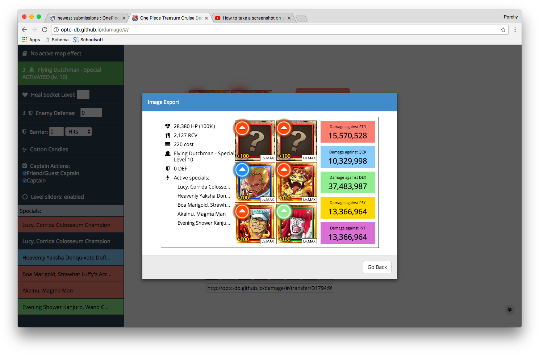Bookmark page with star icon
This screenshot has width=539, height=354.
503,30
